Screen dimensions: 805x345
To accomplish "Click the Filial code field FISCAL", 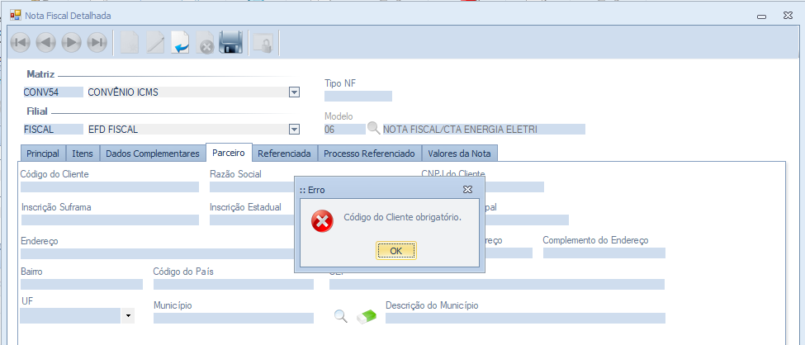I will [x=53, y=130].
